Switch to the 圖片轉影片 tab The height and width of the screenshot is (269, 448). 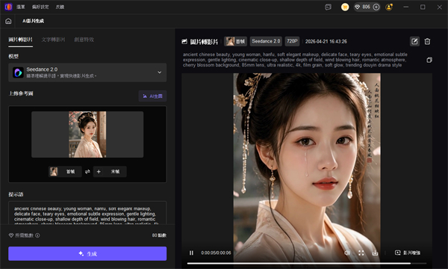click(20, 40)
